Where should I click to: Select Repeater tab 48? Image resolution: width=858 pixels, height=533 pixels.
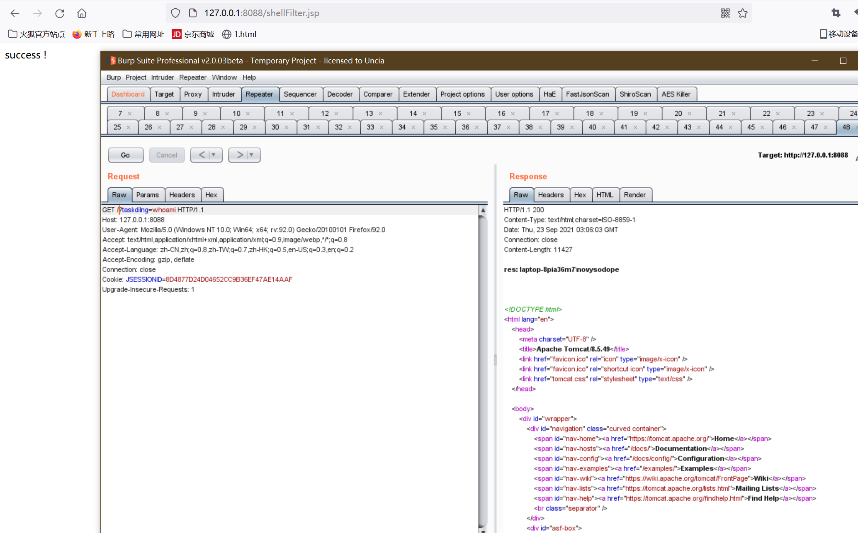[x=846, y=127]
